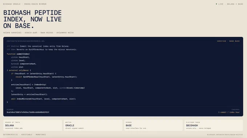This screenshot has width=247, height=138.
Task: Click the "read interface for evm" caption
Action: (x=136, y=129)
